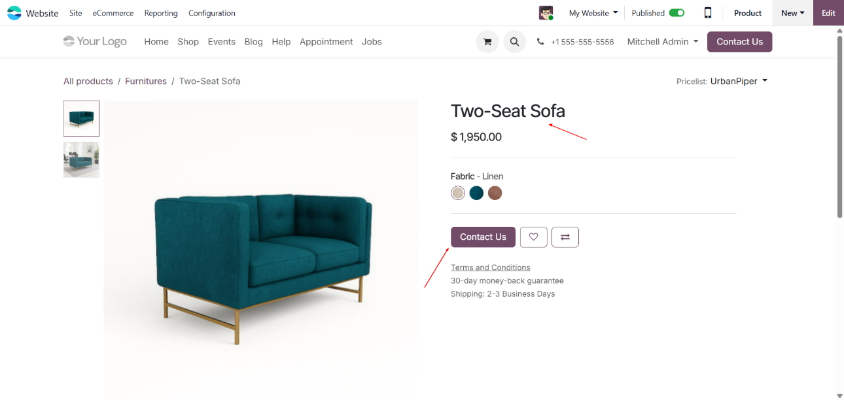The image size is (844, 400).
Task: Open the My Website dropdown
Action: coord(593,13)
